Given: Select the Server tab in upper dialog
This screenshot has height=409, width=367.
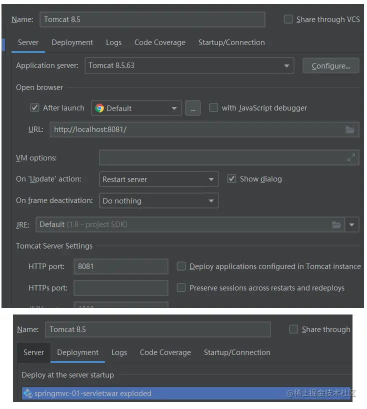Looking at the screenshot, I should pyautogui.click(x=28, y=42).
